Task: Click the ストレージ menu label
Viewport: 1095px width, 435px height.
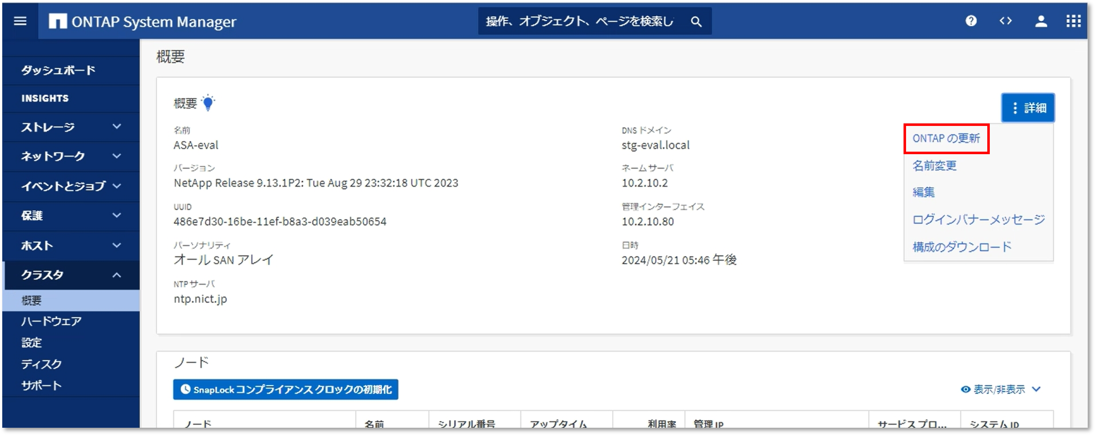Action: 48,127
